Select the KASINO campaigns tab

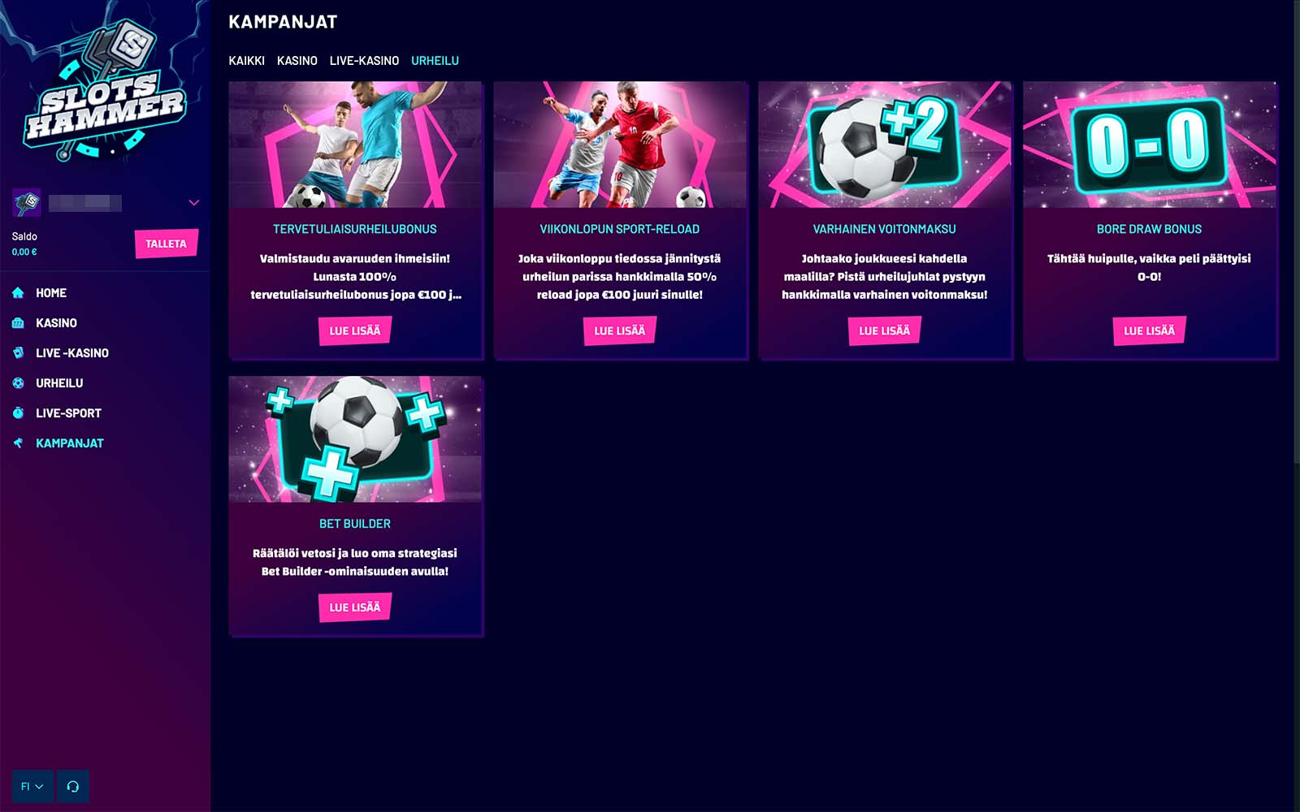297,61
